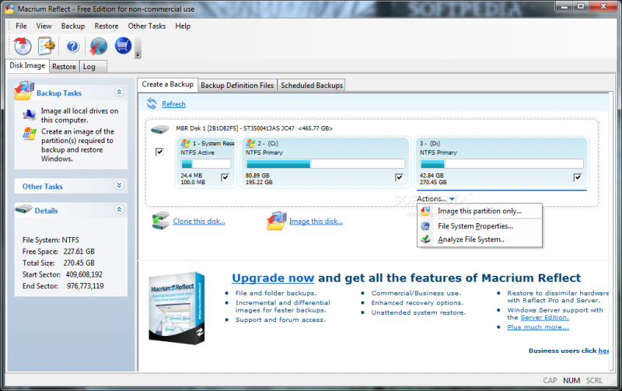Uncheck the D: partition checkbox
The width and height of the screenshot is (622, 391).
pyautogui.click(x=578, y=177)
